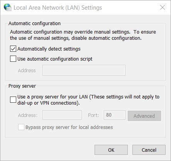Image resolution: width=171 pixels, height=161 pixels.
Task: Click the Local Area Network (LAN) Settings title
Action: (58, 8)
